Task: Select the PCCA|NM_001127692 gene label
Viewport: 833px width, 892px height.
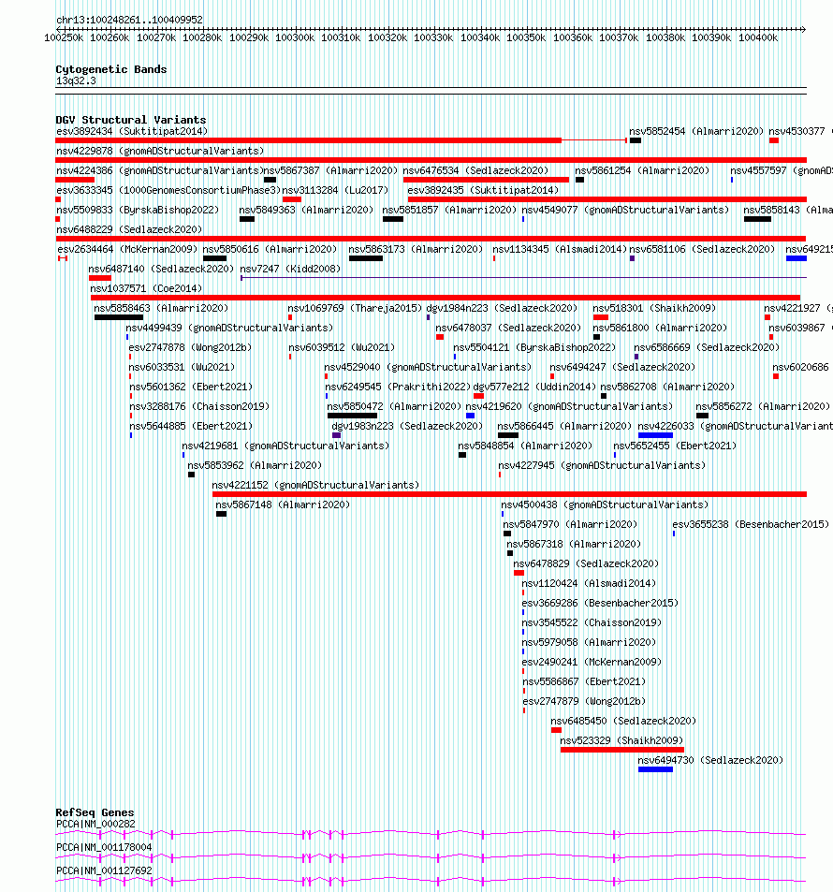Action: coord(104,871)
